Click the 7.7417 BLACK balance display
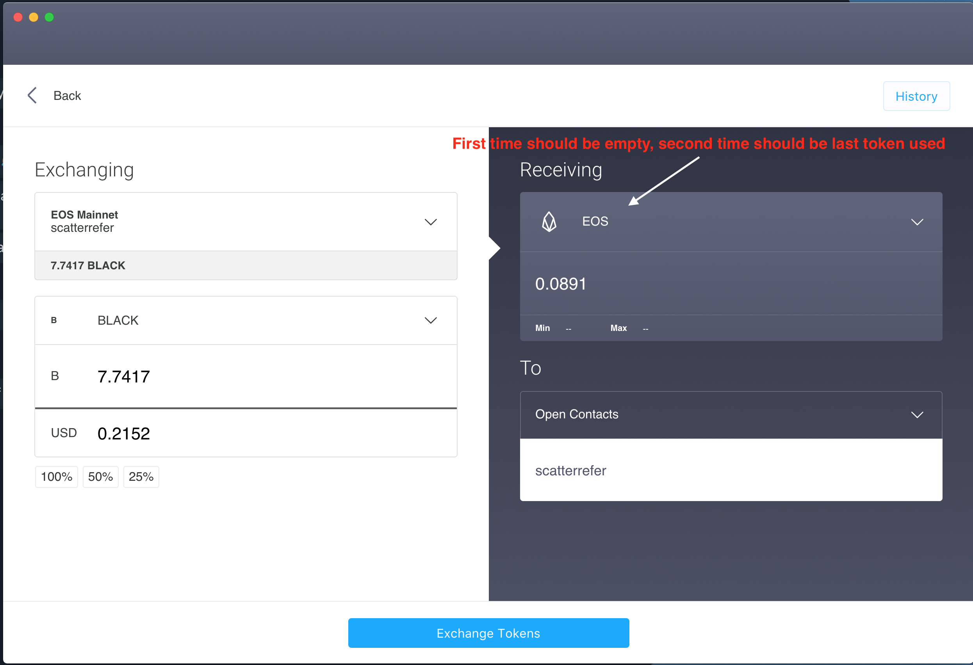 coord(88,265)
